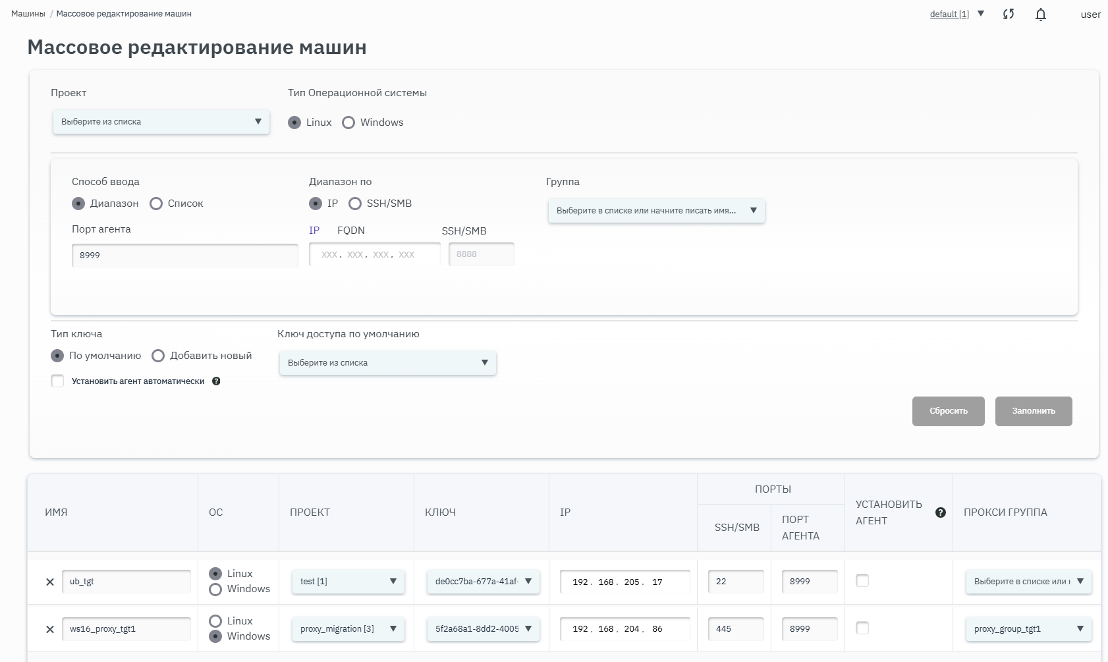Choose Список input method
The image size is (1108, 662).
click(x=156, y=204)
